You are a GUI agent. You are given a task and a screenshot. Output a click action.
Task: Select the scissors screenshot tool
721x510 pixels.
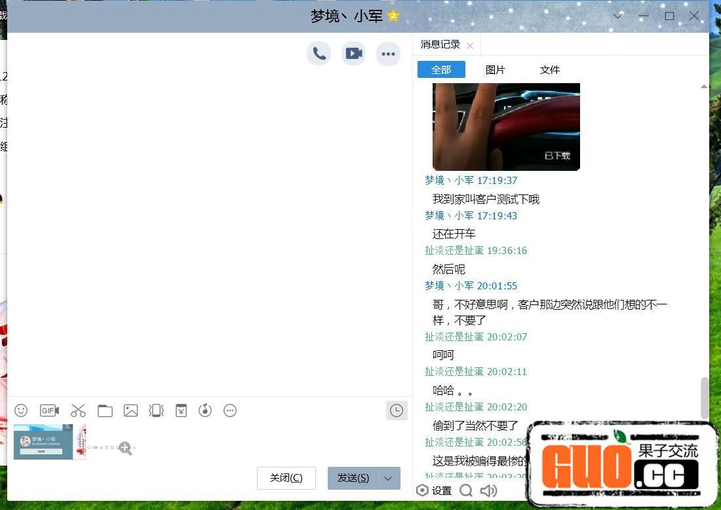[78, 410]
